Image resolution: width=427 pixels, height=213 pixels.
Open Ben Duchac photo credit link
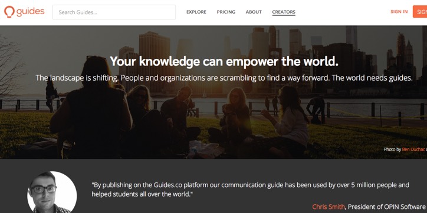click(413, 149)
